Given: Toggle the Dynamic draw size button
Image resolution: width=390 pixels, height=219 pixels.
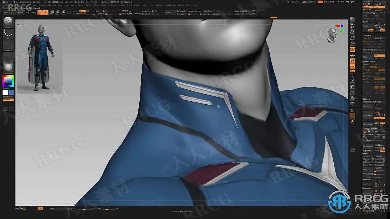Looking at the screenshot, I should (x=138, y=14).
